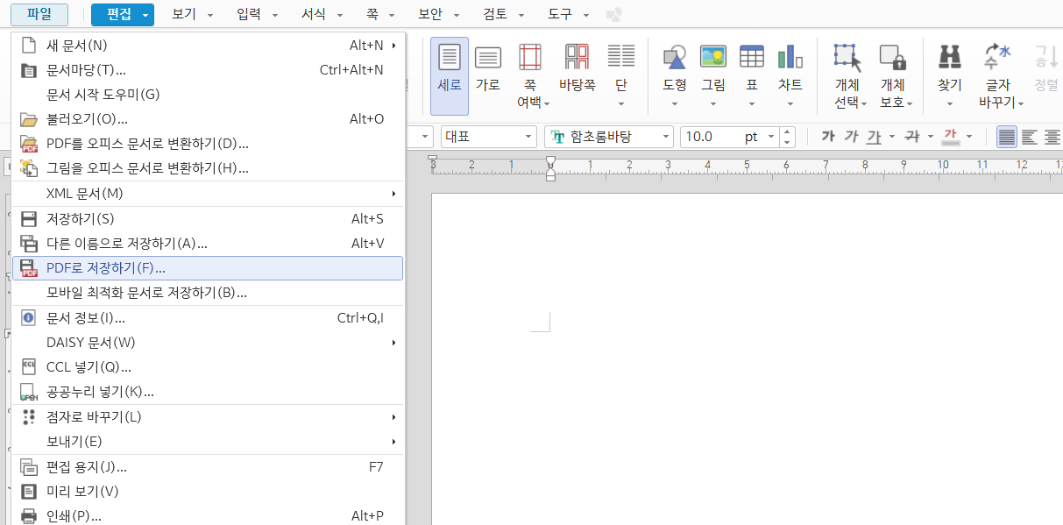This screenshot has height=525, width=1063.
Task: Open the 보기 view menu
Action: coord(193,14)
